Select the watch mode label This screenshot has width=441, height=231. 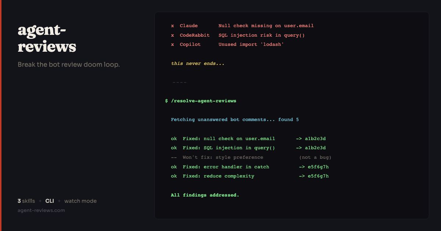click(80, 201)
